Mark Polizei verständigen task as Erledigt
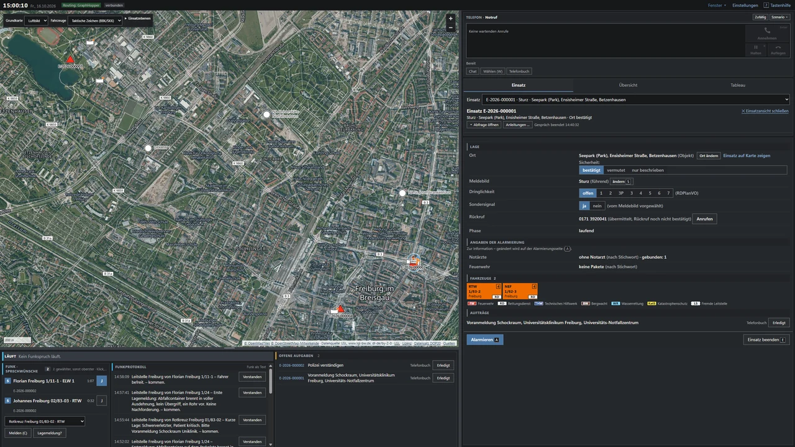The image size is (795, 447). pyautogui.click(x=443, y=365)
